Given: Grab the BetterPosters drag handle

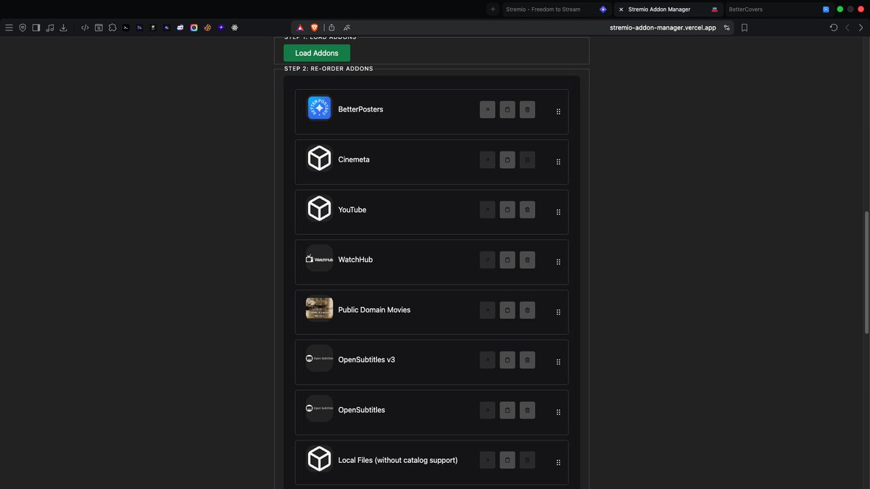Looking at the screenshot, I should (558, 112).
